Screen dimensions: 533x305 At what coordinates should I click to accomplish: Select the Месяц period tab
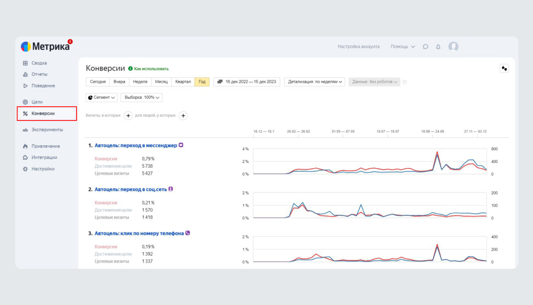[161, 82]
